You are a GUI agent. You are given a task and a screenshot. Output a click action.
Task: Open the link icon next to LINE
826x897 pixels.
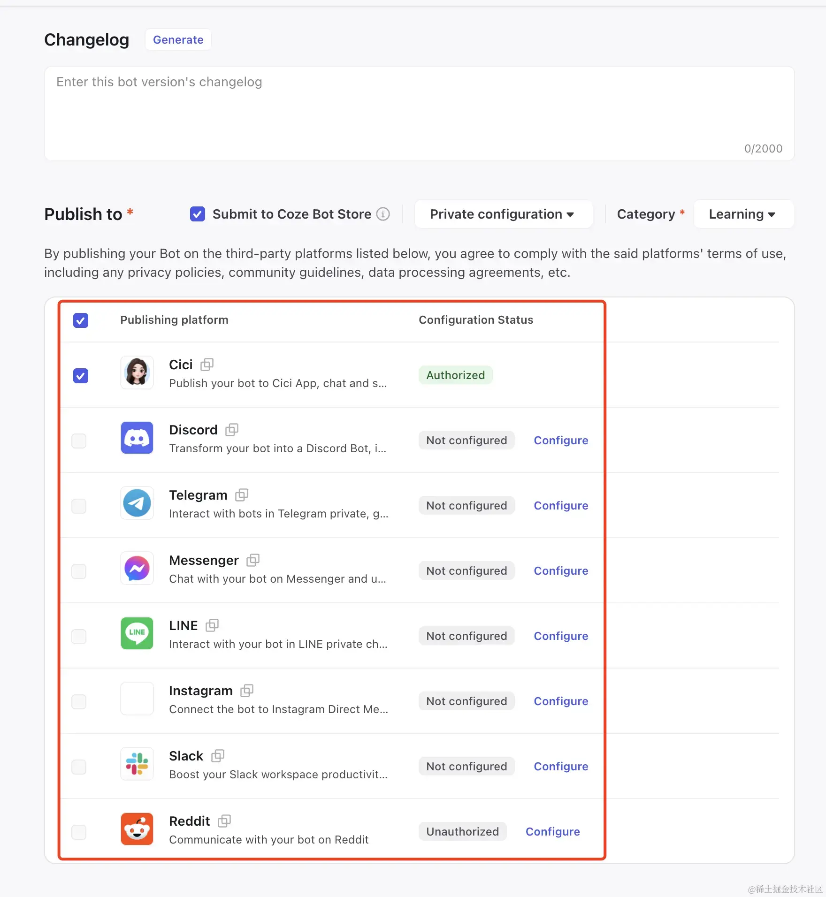tap(212, 625)
